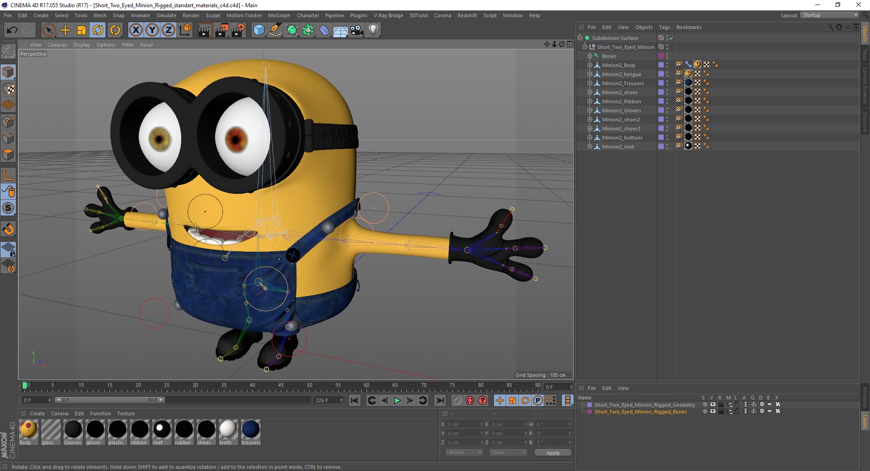
Task: Expand the Minion2_Trousers object
Action: [x=590, y=83]
